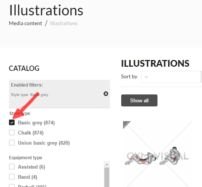Uncheck the Basic grey checkbox
The height and width of the screenshot is (187, 202).
pyautogui.click(x=12, y=122)
